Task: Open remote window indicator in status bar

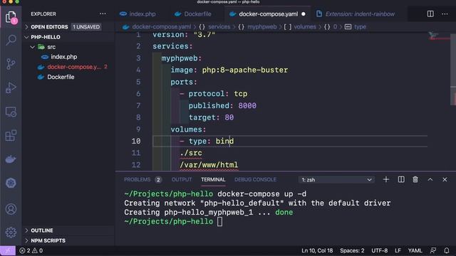Action: click(x=8, y=250)
